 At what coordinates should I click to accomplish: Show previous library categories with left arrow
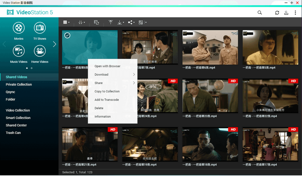pyautogui.click(x=4, y=44)
